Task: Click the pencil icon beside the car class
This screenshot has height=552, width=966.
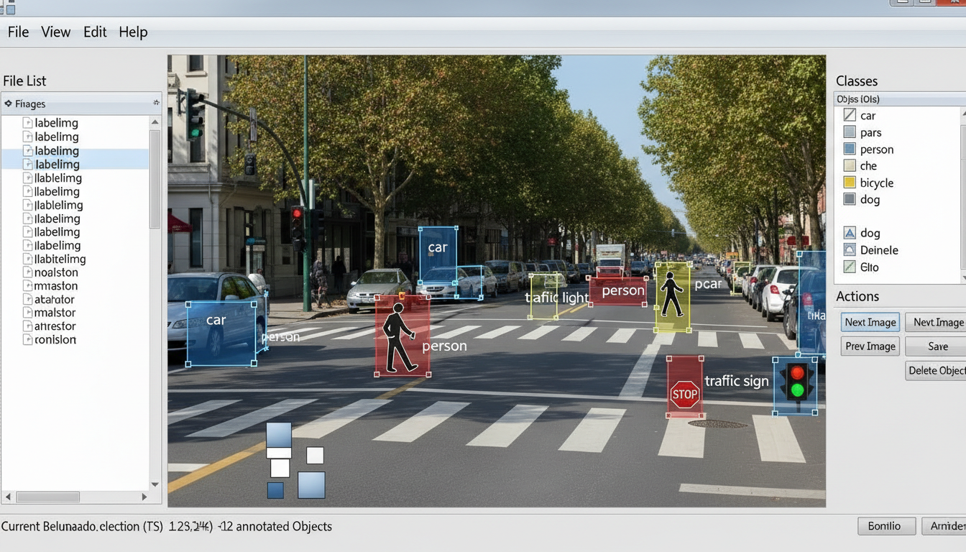Action: [850, 115]
